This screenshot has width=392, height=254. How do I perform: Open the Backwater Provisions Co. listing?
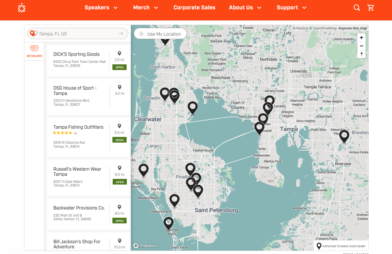coord(79,208)
